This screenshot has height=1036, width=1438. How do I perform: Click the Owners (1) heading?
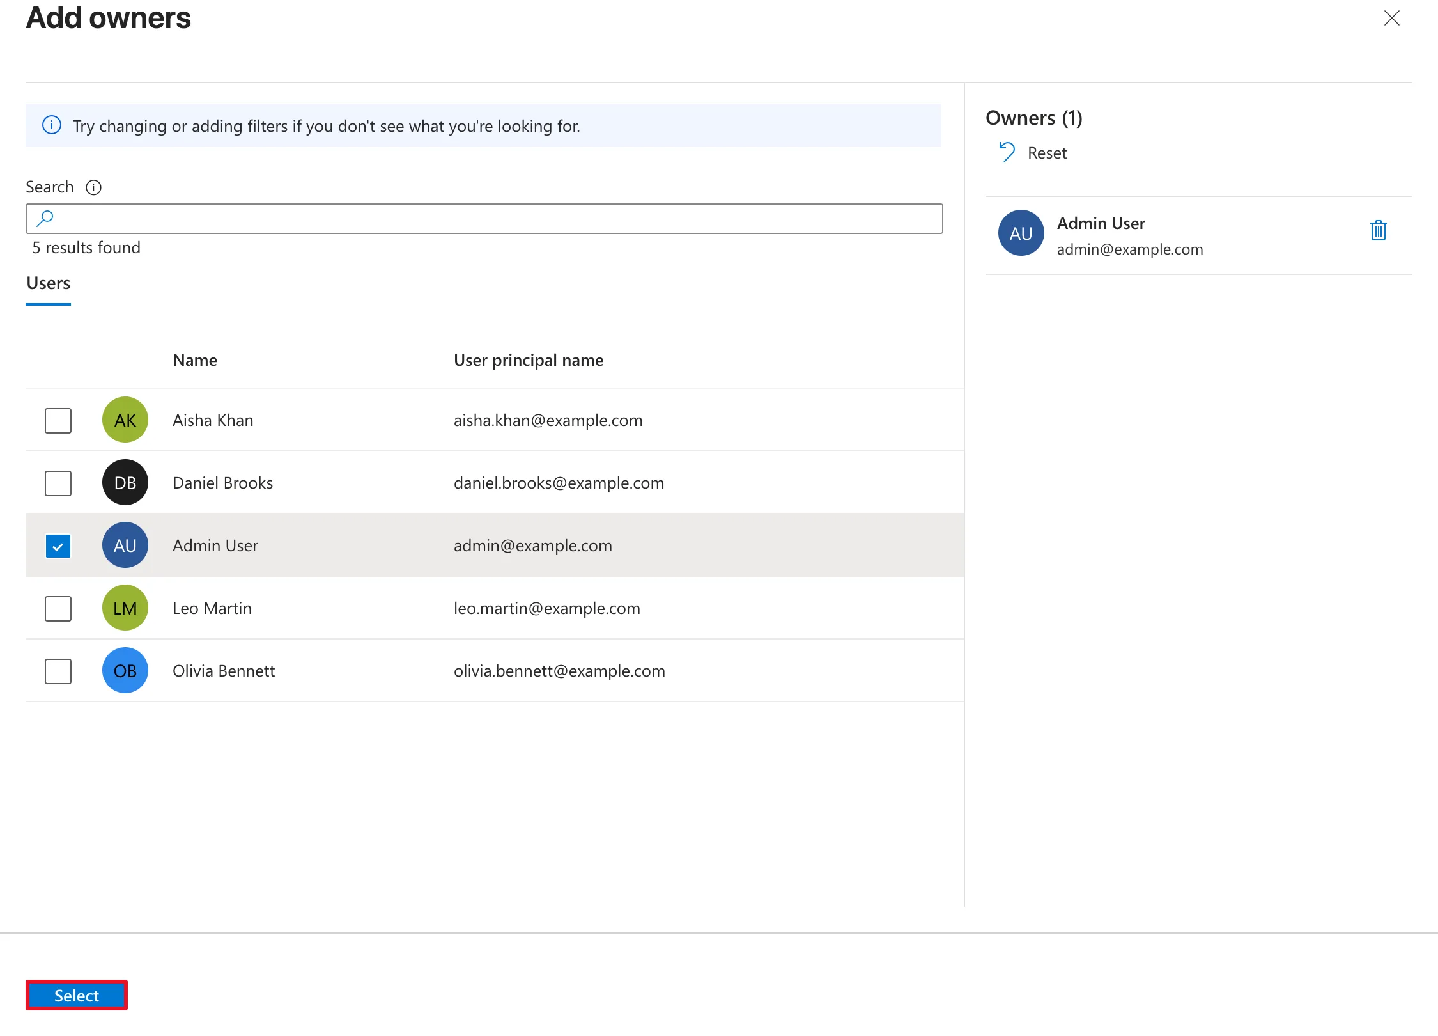coord(1034,118)
